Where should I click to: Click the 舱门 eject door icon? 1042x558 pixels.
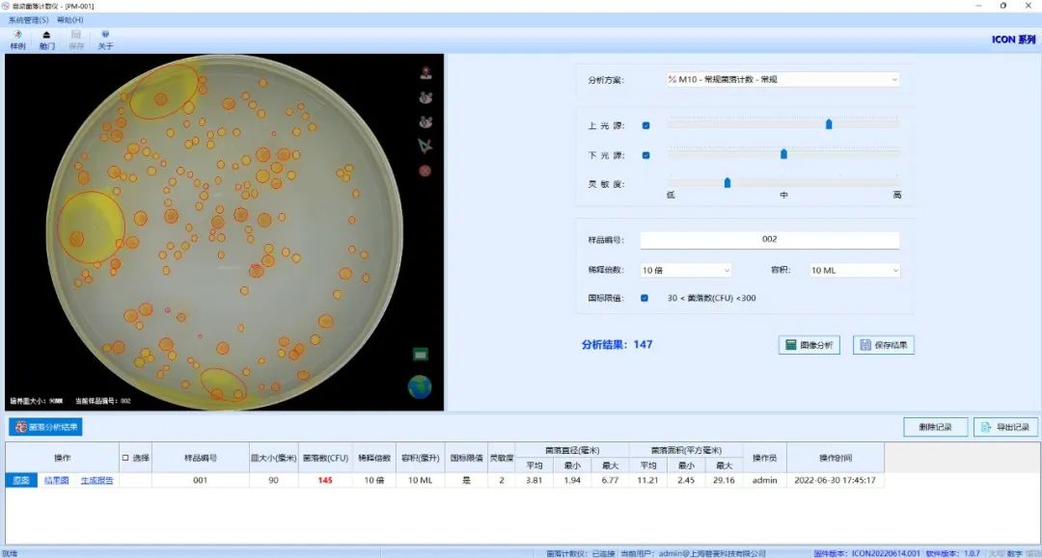46,40
